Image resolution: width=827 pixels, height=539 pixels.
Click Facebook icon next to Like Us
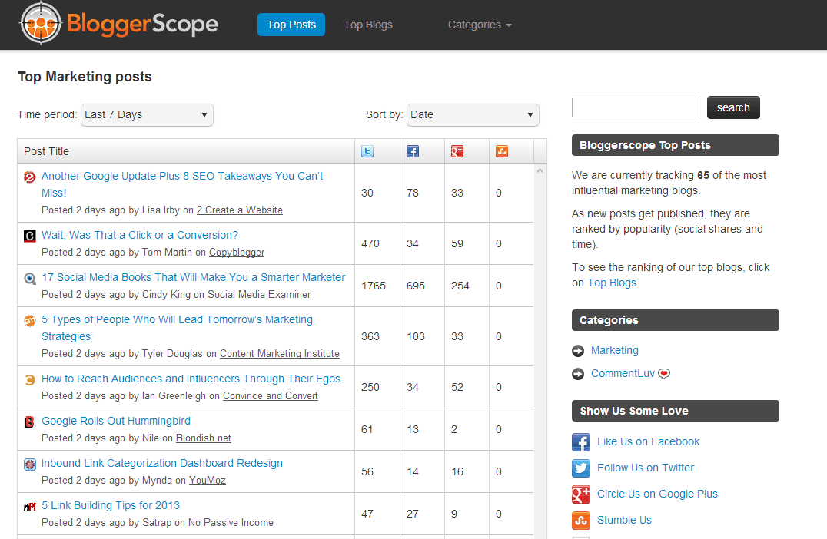click(x=581, y=442)
